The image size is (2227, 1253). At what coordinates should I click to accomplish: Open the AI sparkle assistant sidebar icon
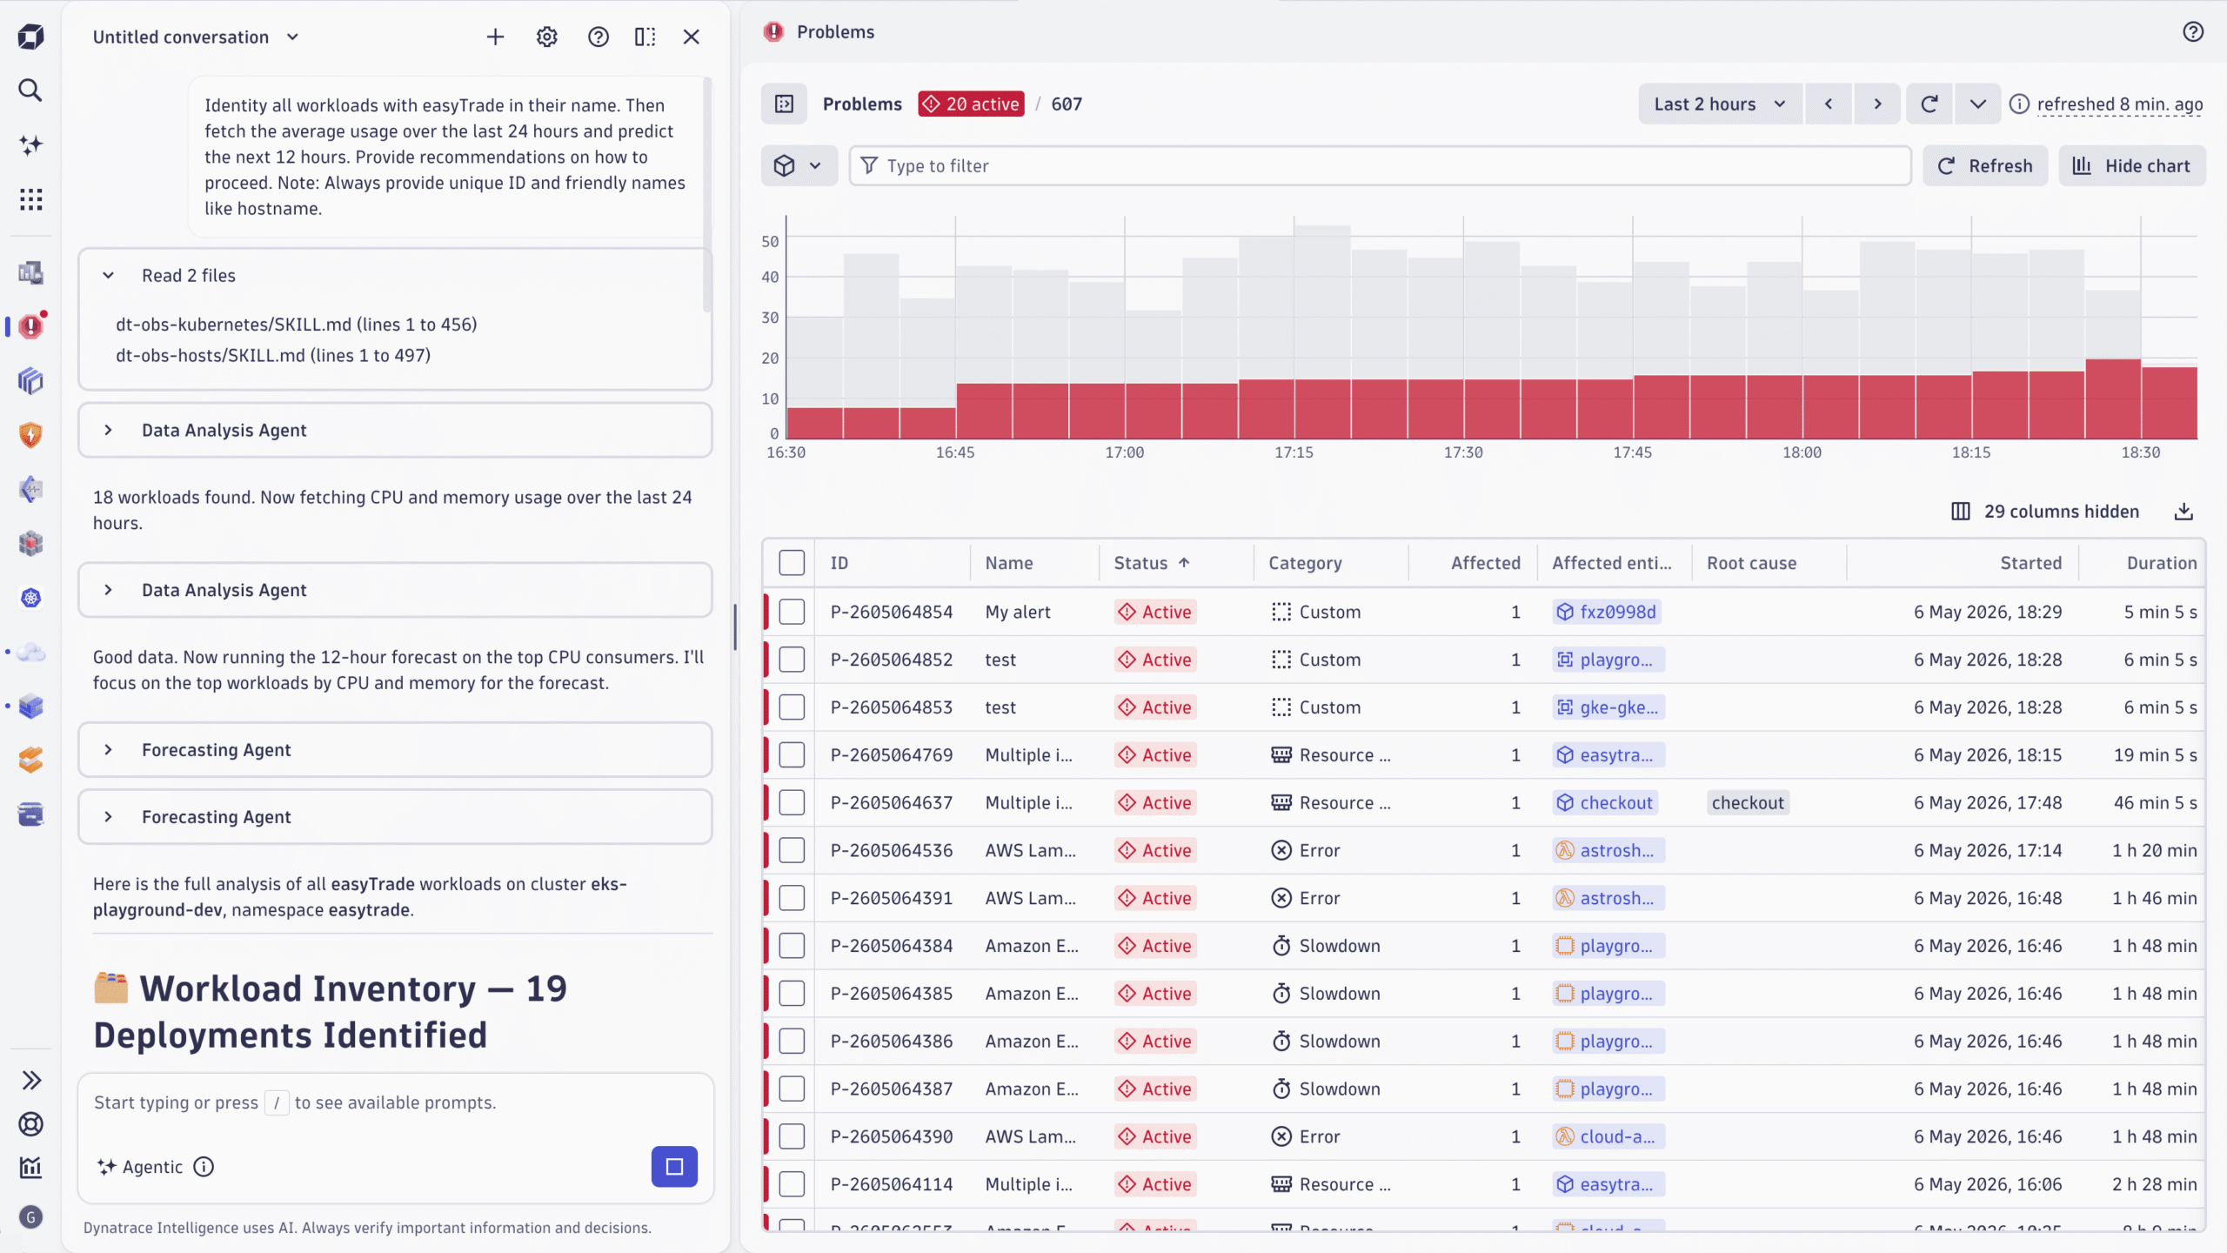tap(30, 145)
